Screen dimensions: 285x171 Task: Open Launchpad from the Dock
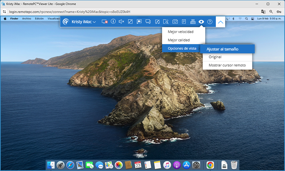coord(61,165)
